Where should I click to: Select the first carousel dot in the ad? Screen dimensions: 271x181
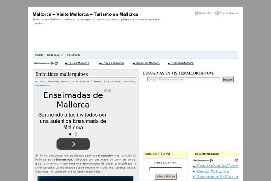[x=70, y=134]
